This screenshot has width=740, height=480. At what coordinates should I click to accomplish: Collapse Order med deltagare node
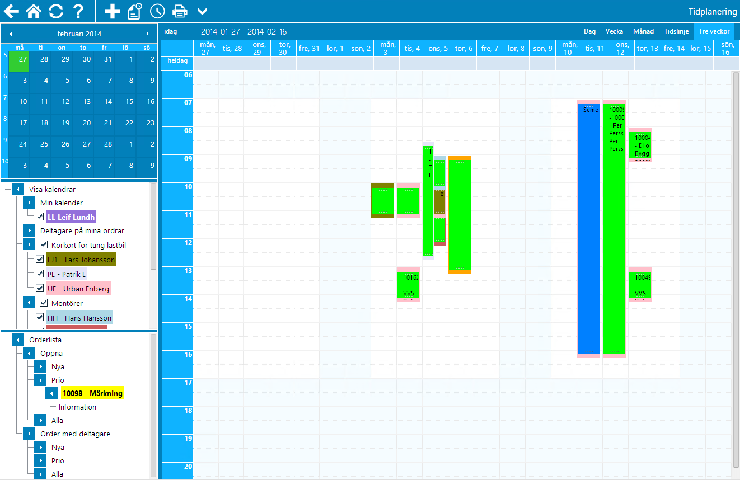pos(29,434)
